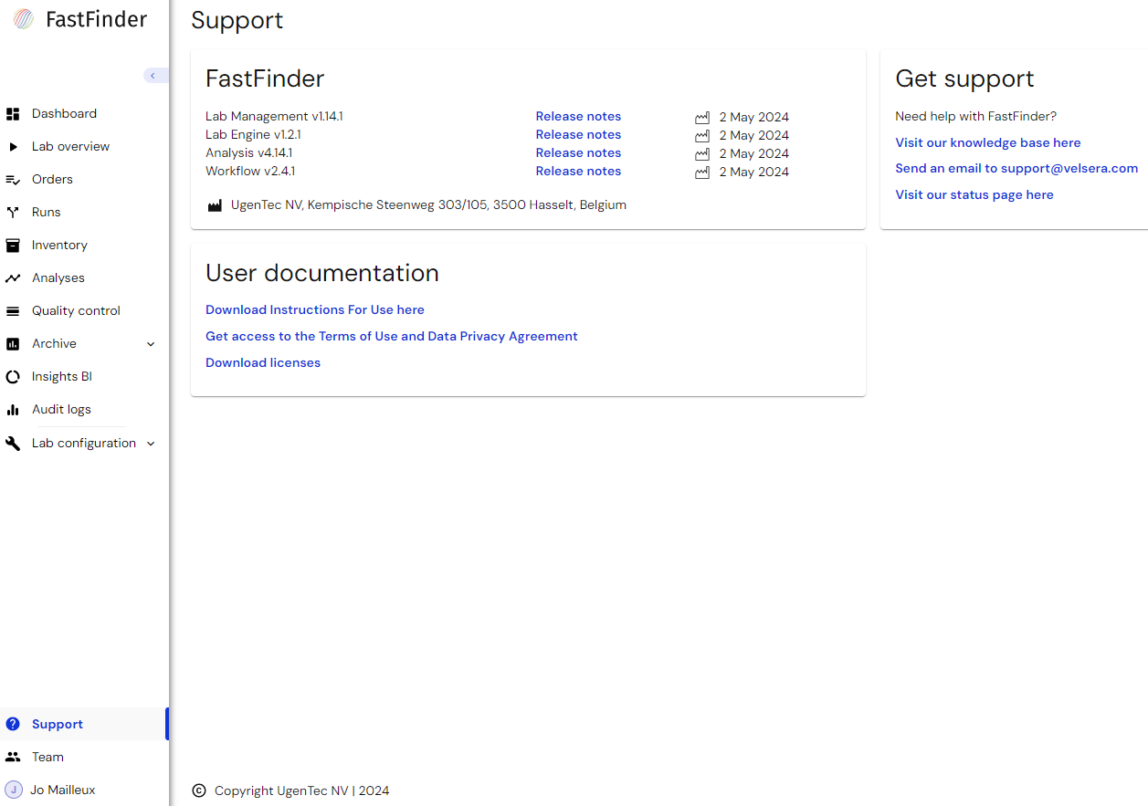1148x806 pixels.
Task: Click the Lab configuration wrench icon
Action: pyautogui.click(x=13, y=444)
